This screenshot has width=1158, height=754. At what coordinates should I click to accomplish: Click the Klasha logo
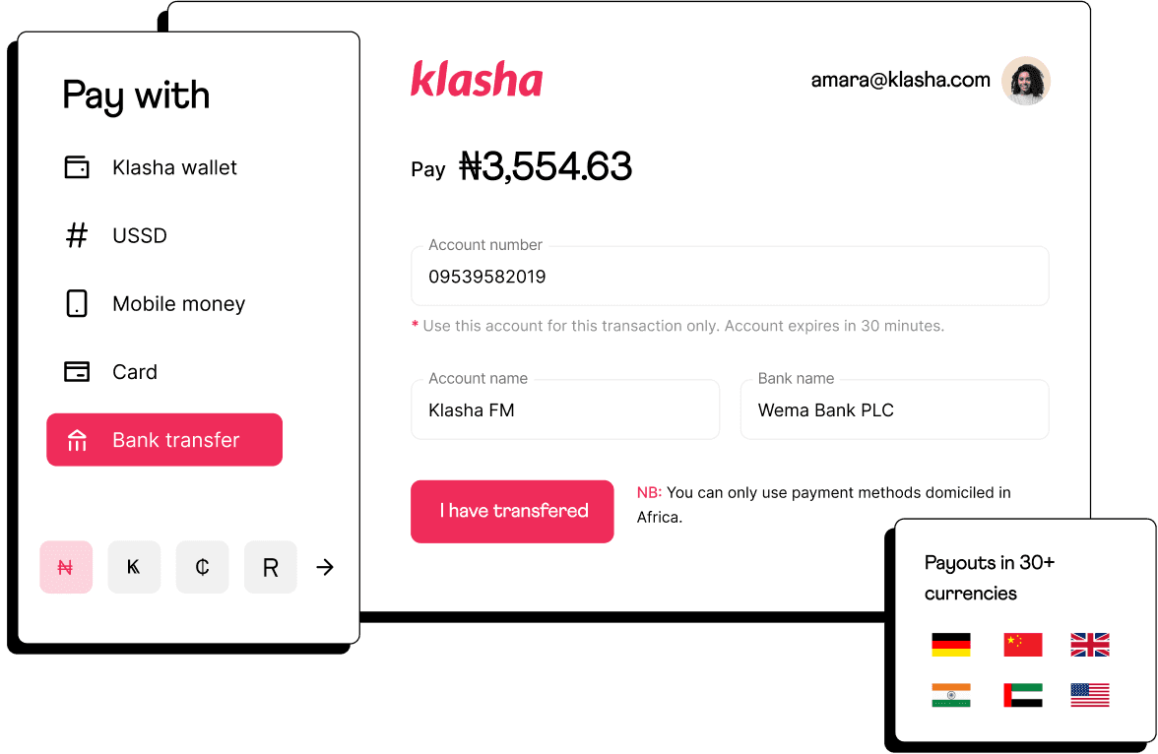(x=477, y=80)
